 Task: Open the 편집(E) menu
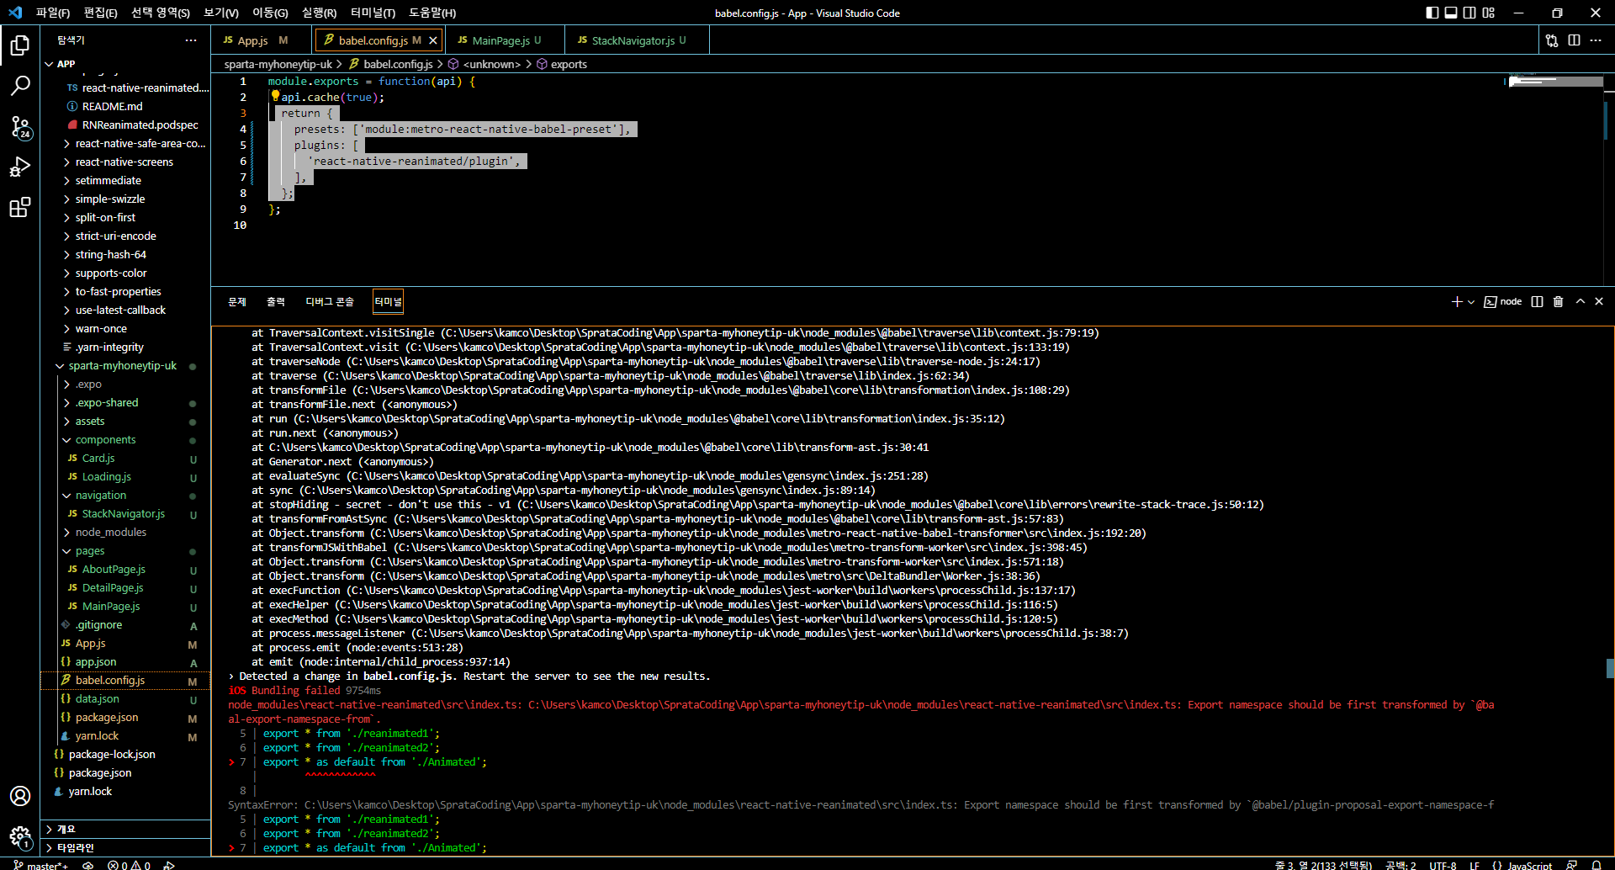point(101,13)
